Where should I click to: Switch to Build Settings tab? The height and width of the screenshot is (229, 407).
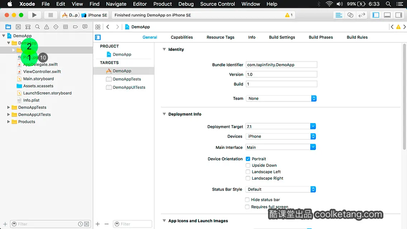(282, 37)
